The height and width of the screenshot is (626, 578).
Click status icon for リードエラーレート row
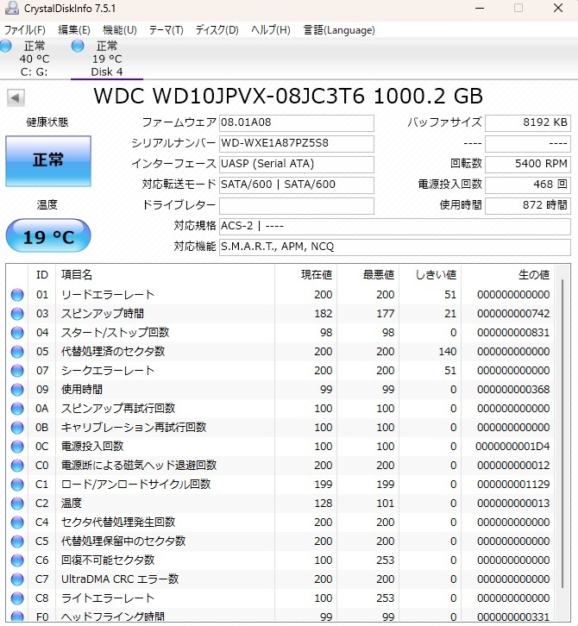[17, 295]
